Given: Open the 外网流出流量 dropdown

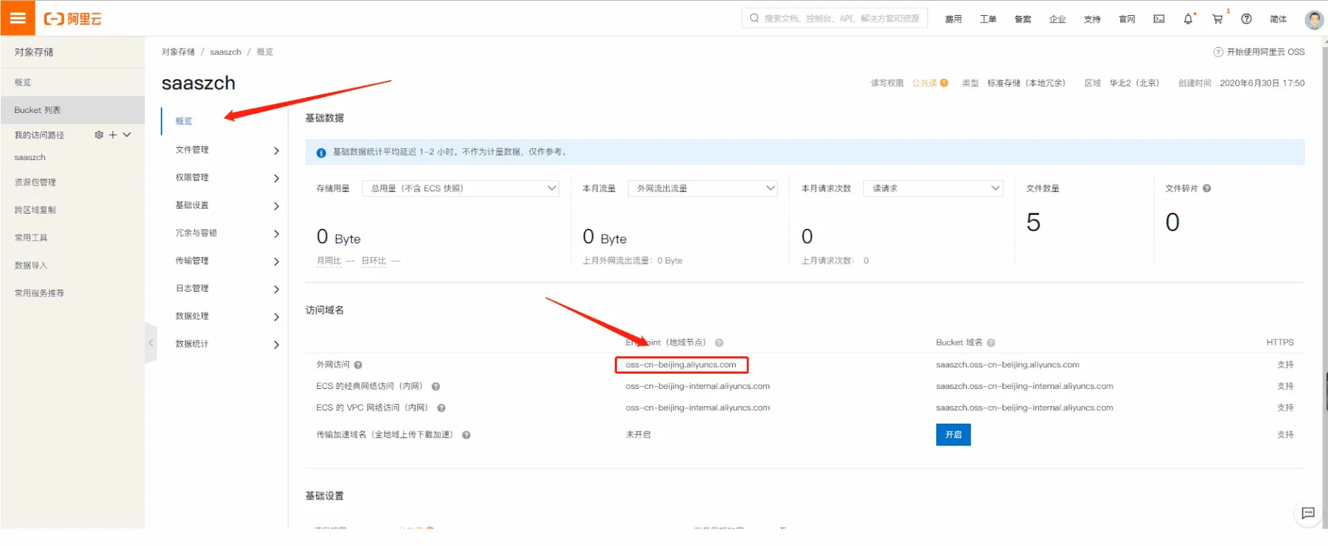Looking at the screenshot, I should click(x=702, y=188).
